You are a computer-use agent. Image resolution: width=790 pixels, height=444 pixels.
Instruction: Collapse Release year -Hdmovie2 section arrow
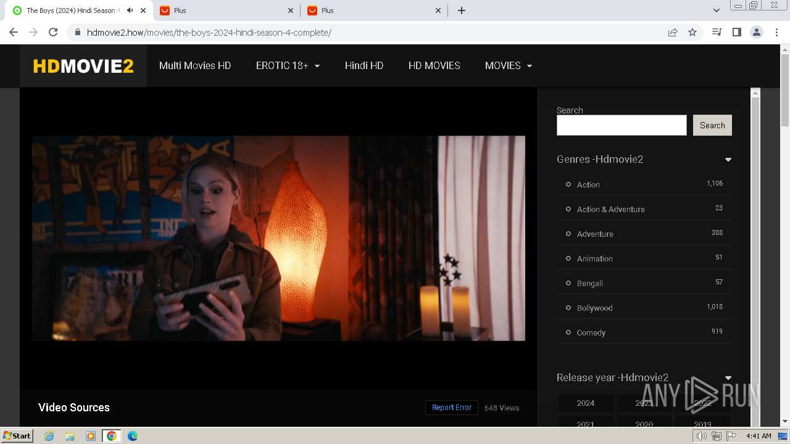click(728, 378)
